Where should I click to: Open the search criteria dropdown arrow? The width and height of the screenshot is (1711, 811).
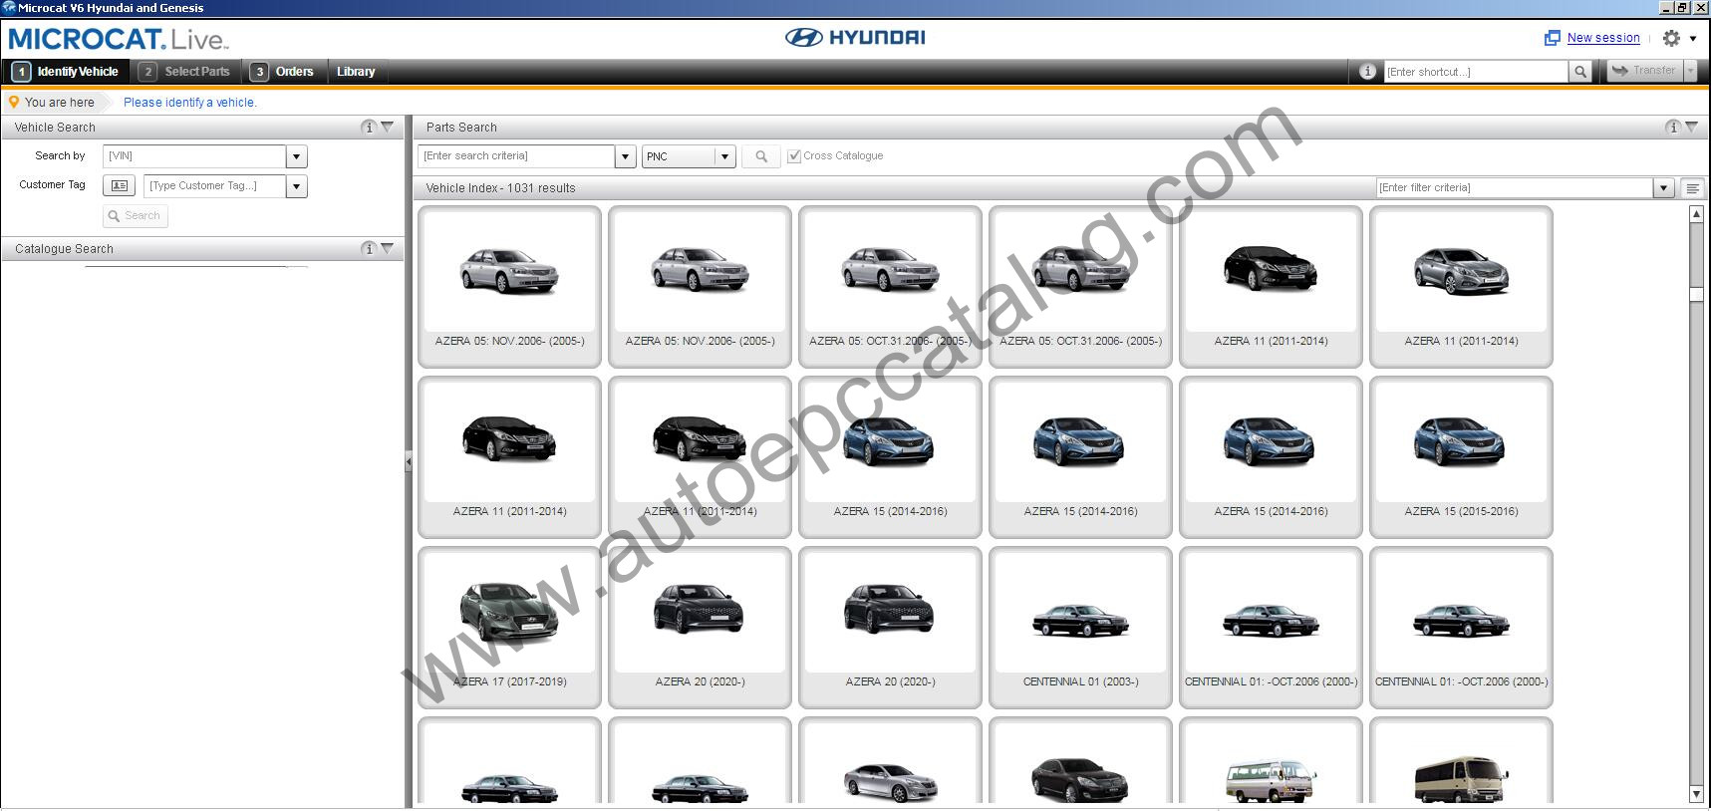click(625, 156)
